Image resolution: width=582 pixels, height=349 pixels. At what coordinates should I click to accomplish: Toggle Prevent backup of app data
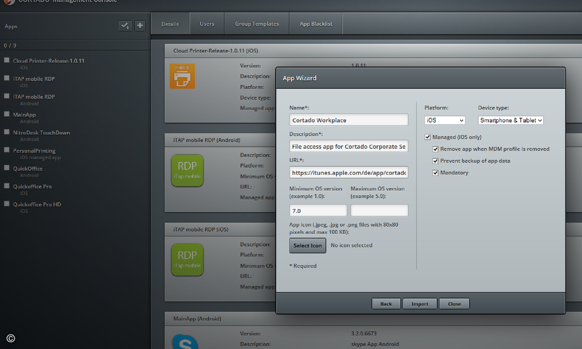click(436, 160)
